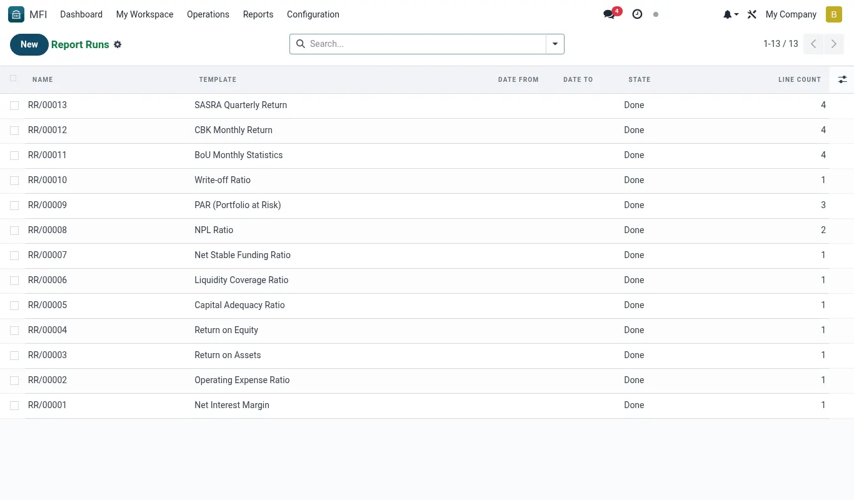Go to next page arrow
Image resolution: width=854 pixels, height=500 pixels.
834,44
